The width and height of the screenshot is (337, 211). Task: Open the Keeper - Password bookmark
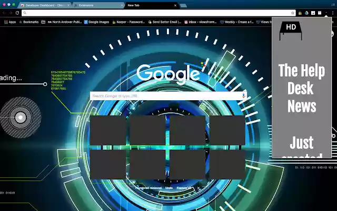(128, 22)
